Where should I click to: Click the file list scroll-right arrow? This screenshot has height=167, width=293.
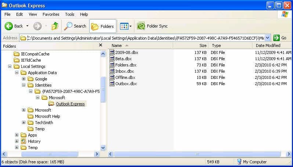point(289,154)
